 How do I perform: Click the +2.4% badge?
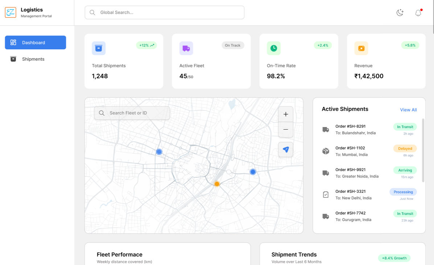(323, 45)
